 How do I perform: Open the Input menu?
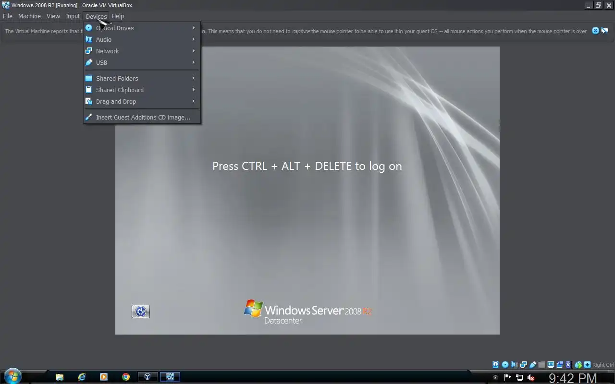pyautogui.click(x=73, y=16)
